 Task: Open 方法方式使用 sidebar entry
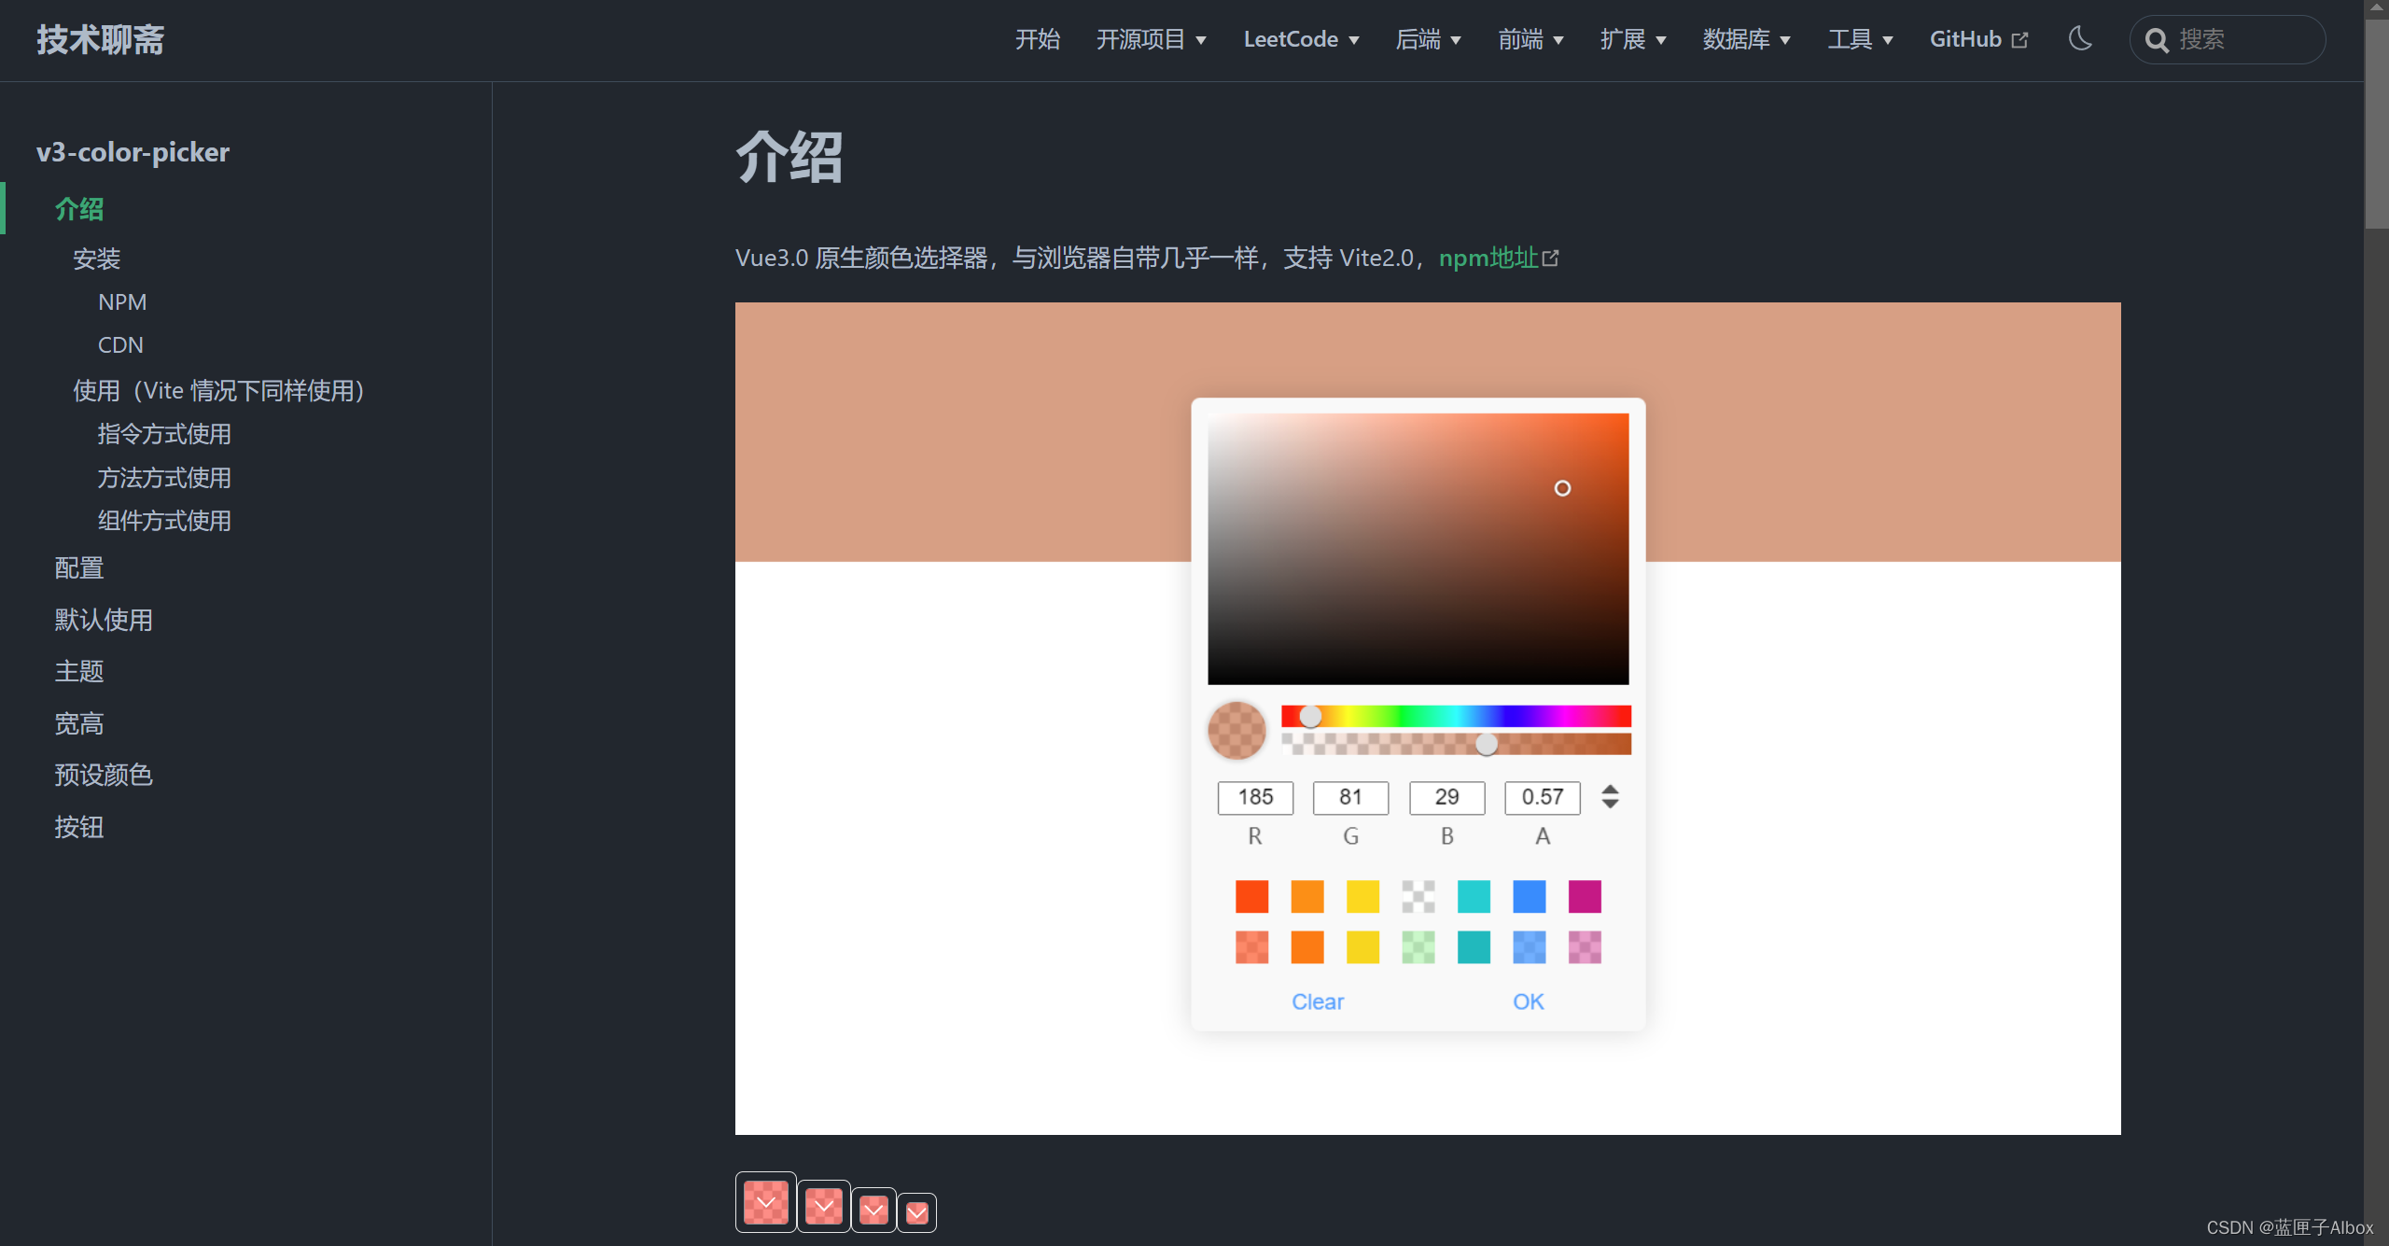pyautogui.click(x=164, y=477)
